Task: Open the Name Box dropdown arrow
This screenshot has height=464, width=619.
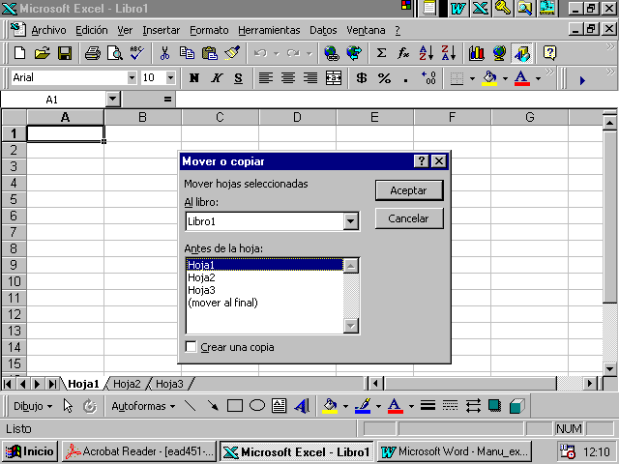Action: point(112,99)
